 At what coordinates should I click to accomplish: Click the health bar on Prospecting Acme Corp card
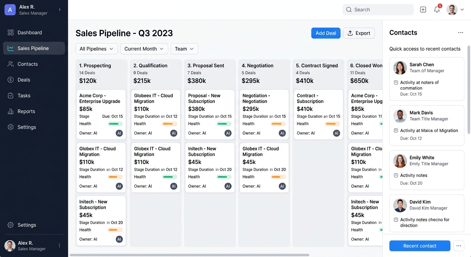[115, 124]
